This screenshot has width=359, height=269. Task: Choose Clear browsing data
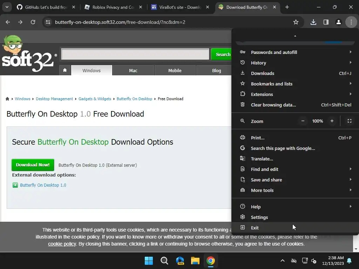point(295,105)
